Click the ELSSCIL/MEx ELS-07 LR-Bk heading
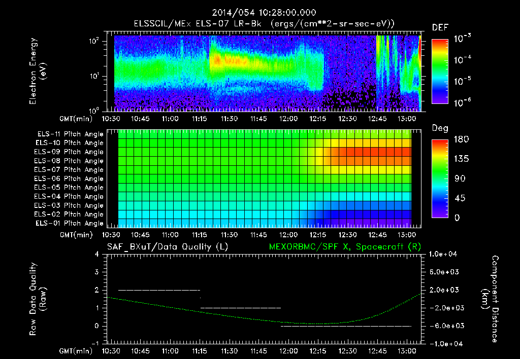 198,24
